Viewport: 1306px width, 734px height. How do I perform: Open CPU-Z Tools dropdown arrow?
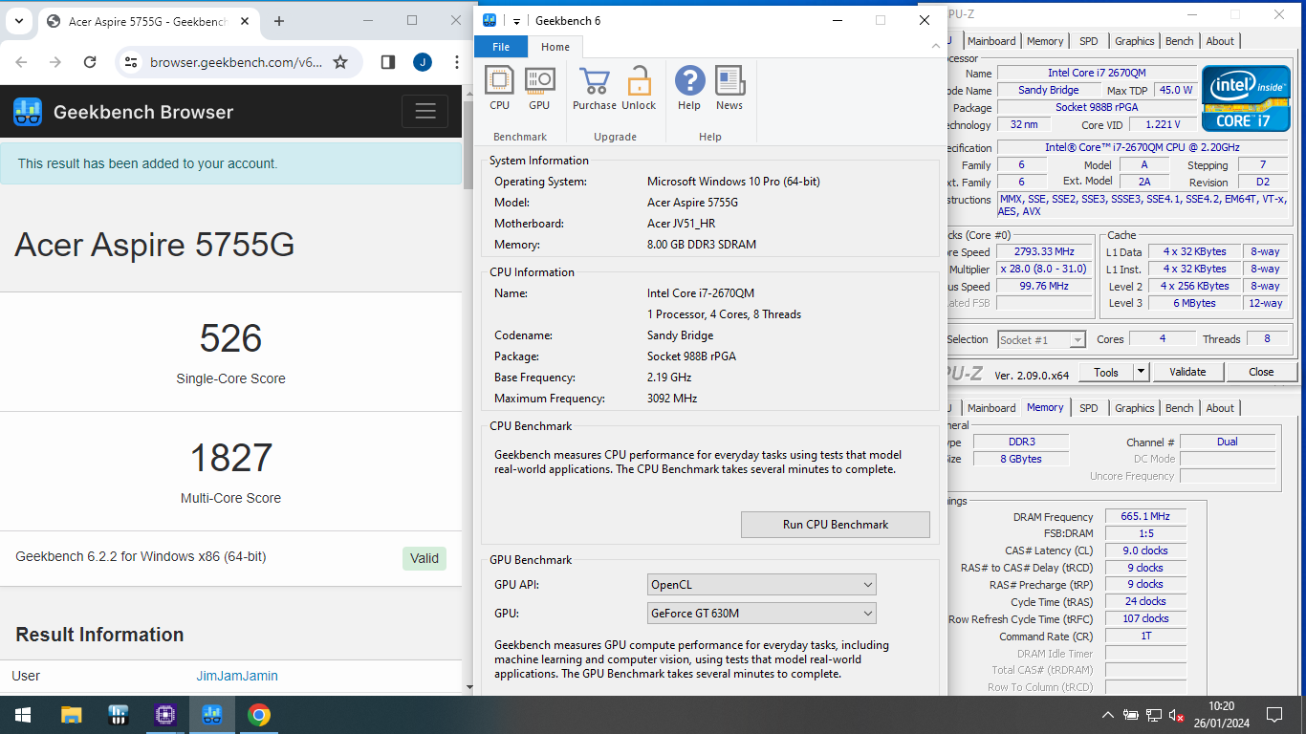(1141, 372)
